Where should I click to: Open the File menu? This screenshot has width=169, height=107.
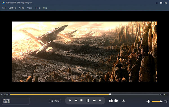[4, 8]
